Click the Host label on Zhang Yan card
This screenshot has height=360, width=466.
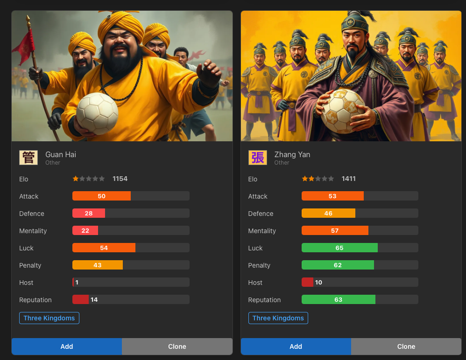[x=255, y=283]
